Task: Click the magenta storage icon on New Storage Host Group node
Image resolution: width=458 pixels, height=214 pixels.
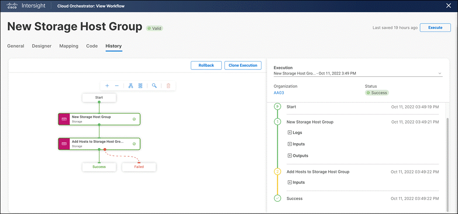Action: click(64, 119)
